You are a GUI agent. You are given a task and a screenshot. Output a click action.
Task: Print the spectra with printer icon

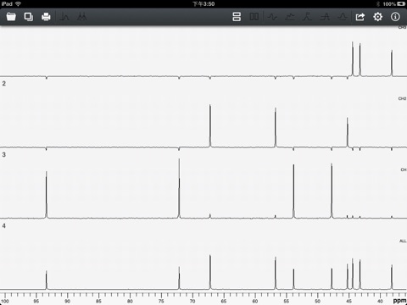coord(46,17)
